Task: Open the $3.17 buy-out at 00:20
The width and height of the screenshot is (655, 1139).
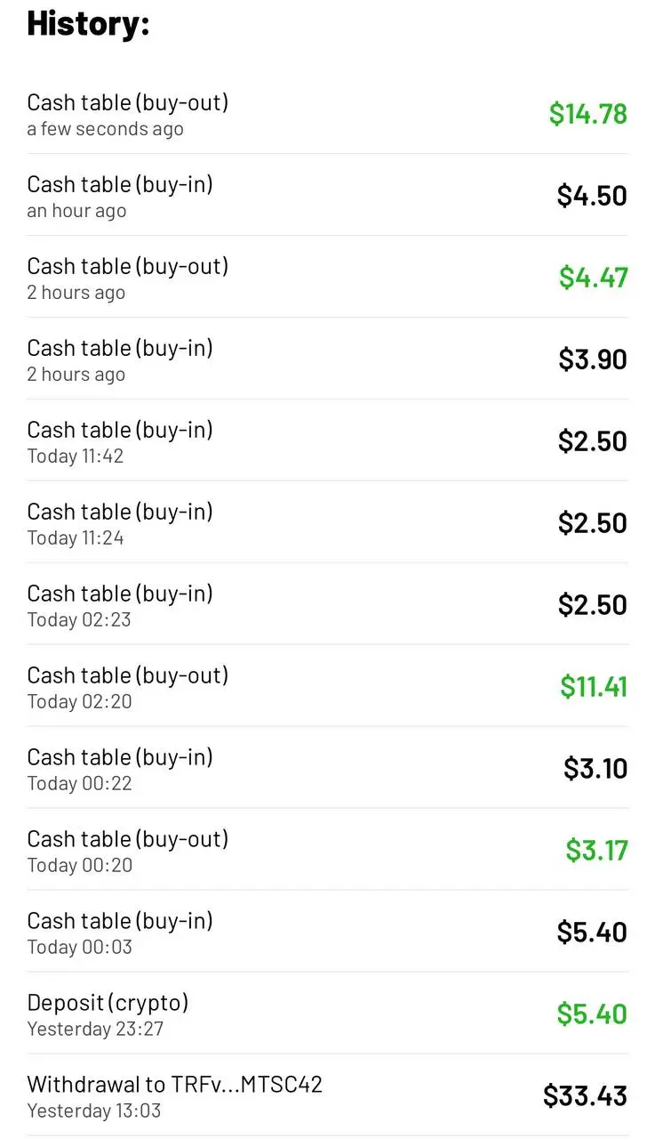Action: click(x=327, y=851)
